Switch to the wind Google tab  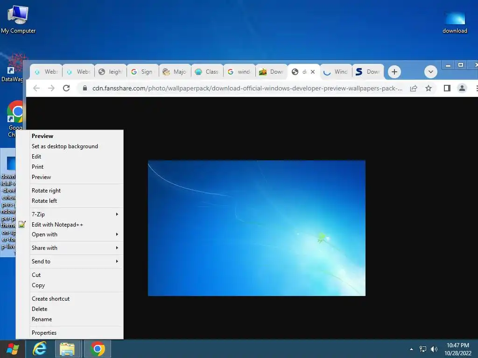click(240, 72)
